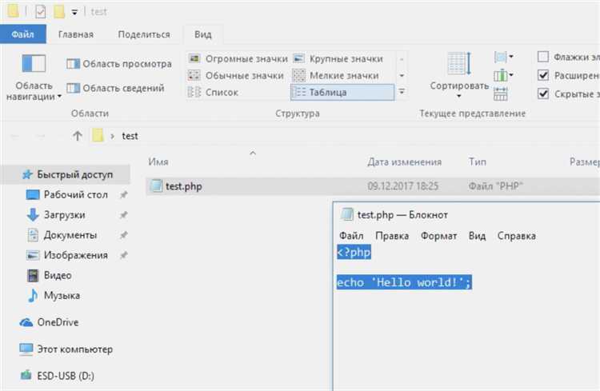
Task: Toggle Область сведений pane
Action: [x=115, y=88]
